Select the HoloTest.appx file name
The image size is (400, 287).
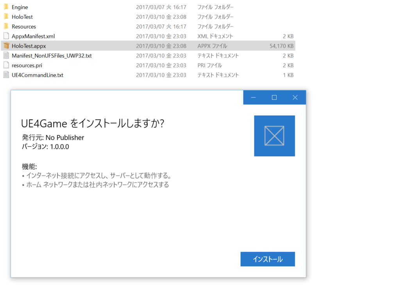coord(29,46)
